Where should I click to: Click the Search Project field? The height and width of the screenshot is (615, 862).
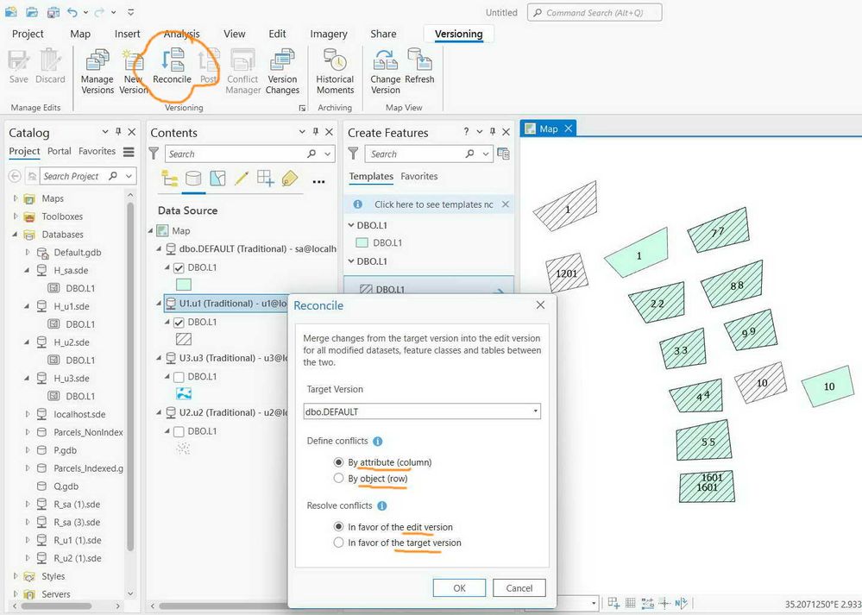pyautogui.click(x=88, y=176)
